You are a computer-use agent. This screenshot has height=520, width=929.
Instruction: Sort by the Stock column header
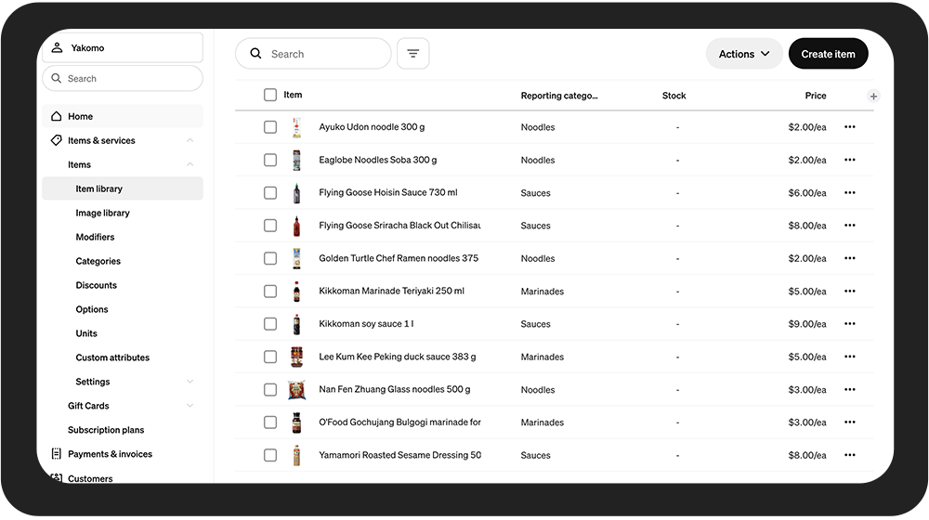click(x=674, y=96)
